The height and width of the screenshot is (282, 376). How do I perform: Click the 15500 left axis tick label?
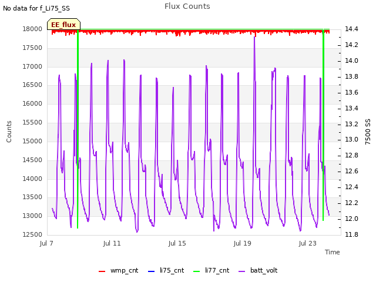coord(32,122)
